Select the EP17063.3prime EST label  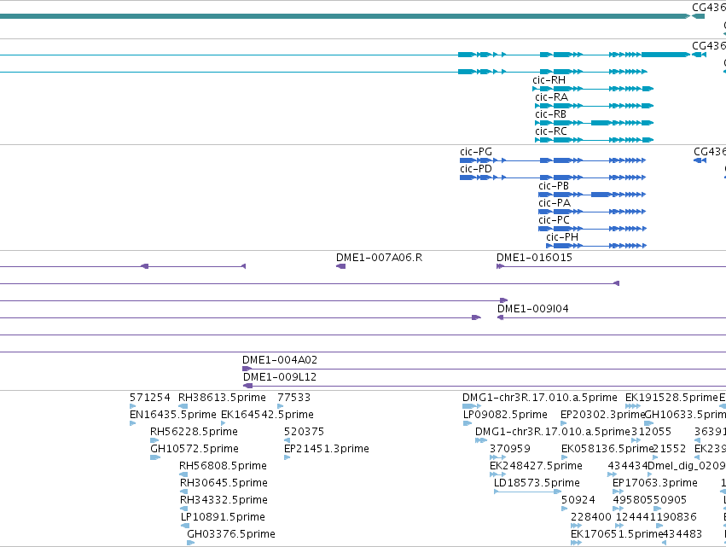point(654,483)
